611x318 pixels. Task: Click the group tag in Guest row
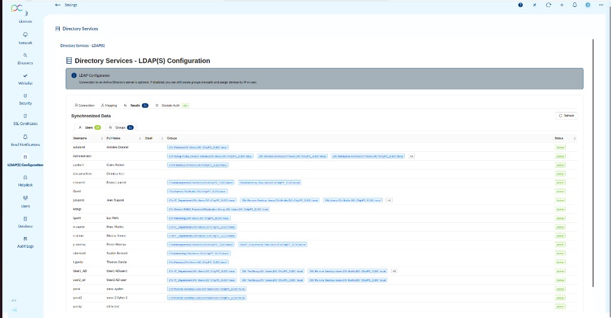[198, 191]
